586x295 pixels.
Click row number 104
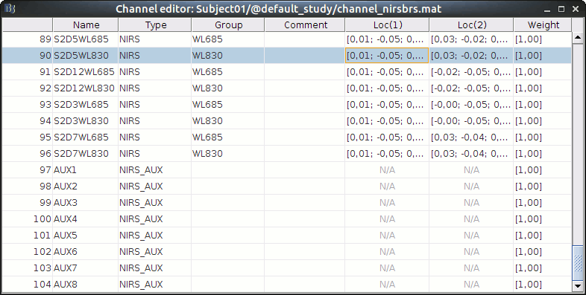pyautogui.click(x=28, y=285)
